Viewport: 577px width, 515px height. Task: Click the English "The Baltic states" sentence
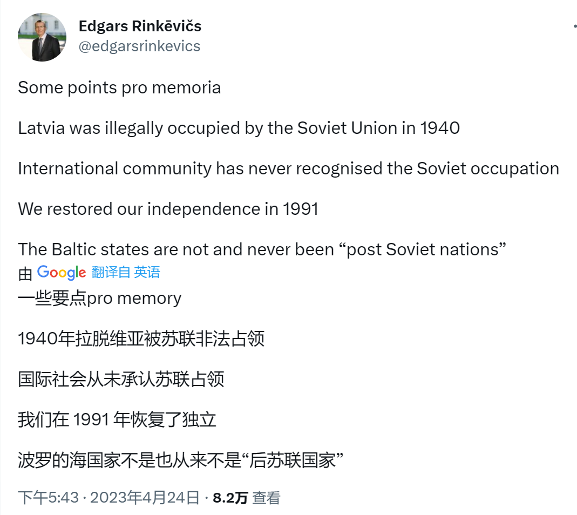(x=261, y=249)
